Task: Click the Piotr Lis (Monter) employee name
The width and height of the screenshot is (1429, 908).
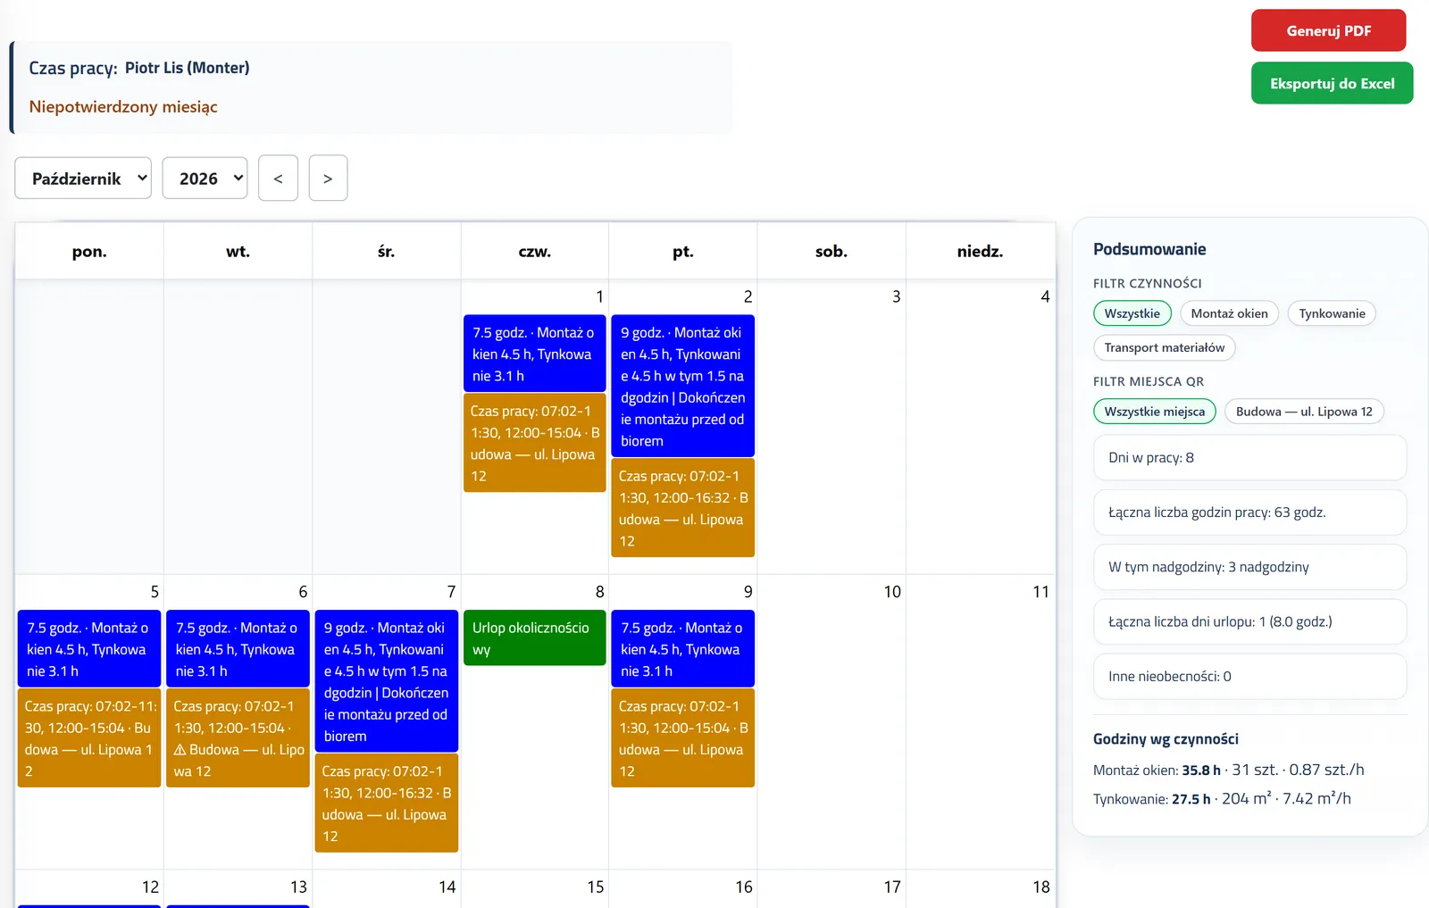Action: (187, 68)
